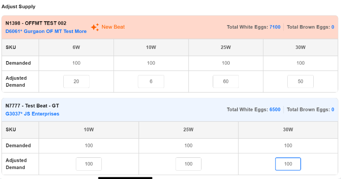Screen dimensions: 341x179
Task: Click the 10W adjusted demand field showing 6
Action: (151, 81)
